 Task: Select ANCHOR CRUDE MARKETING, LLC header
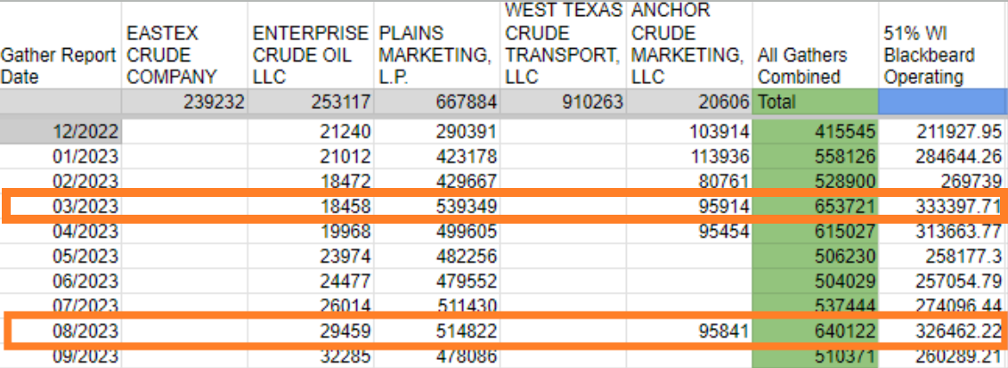pos(689,45)
